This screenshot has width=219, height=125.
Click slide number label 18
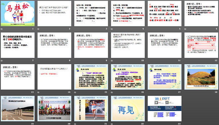click(216, 92)
